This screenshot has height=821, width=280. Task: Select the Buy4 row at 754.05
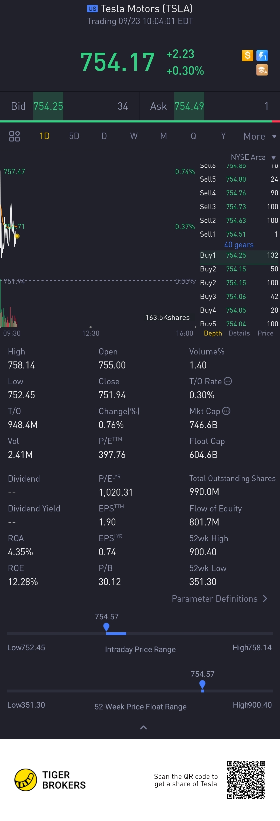click(239, 310)
